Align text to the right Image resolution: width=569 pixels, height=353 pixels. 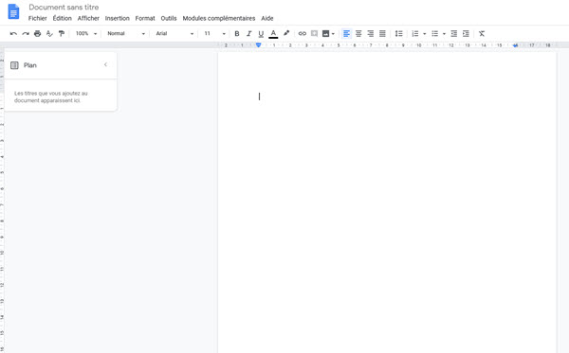point(371,34)
